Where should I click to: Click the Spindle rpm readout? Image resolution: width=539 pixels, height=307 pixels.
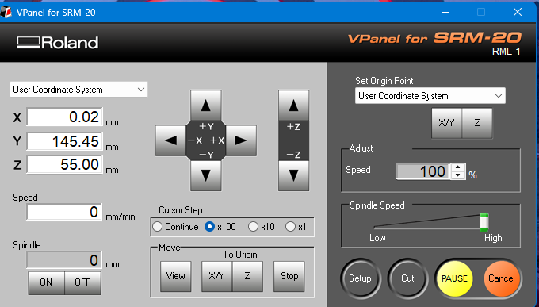(x=64, y=260)
